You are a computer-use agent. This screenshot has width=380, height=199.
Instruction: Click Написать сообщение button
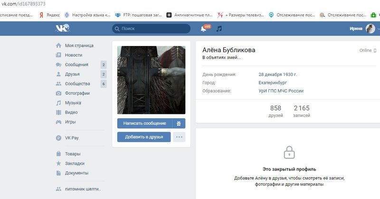[x=145, y=123]
